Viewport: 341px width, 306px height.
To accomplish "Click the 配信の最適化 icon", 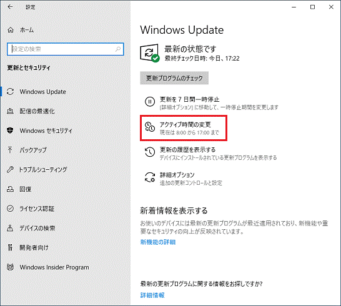I will click(10, 111).
